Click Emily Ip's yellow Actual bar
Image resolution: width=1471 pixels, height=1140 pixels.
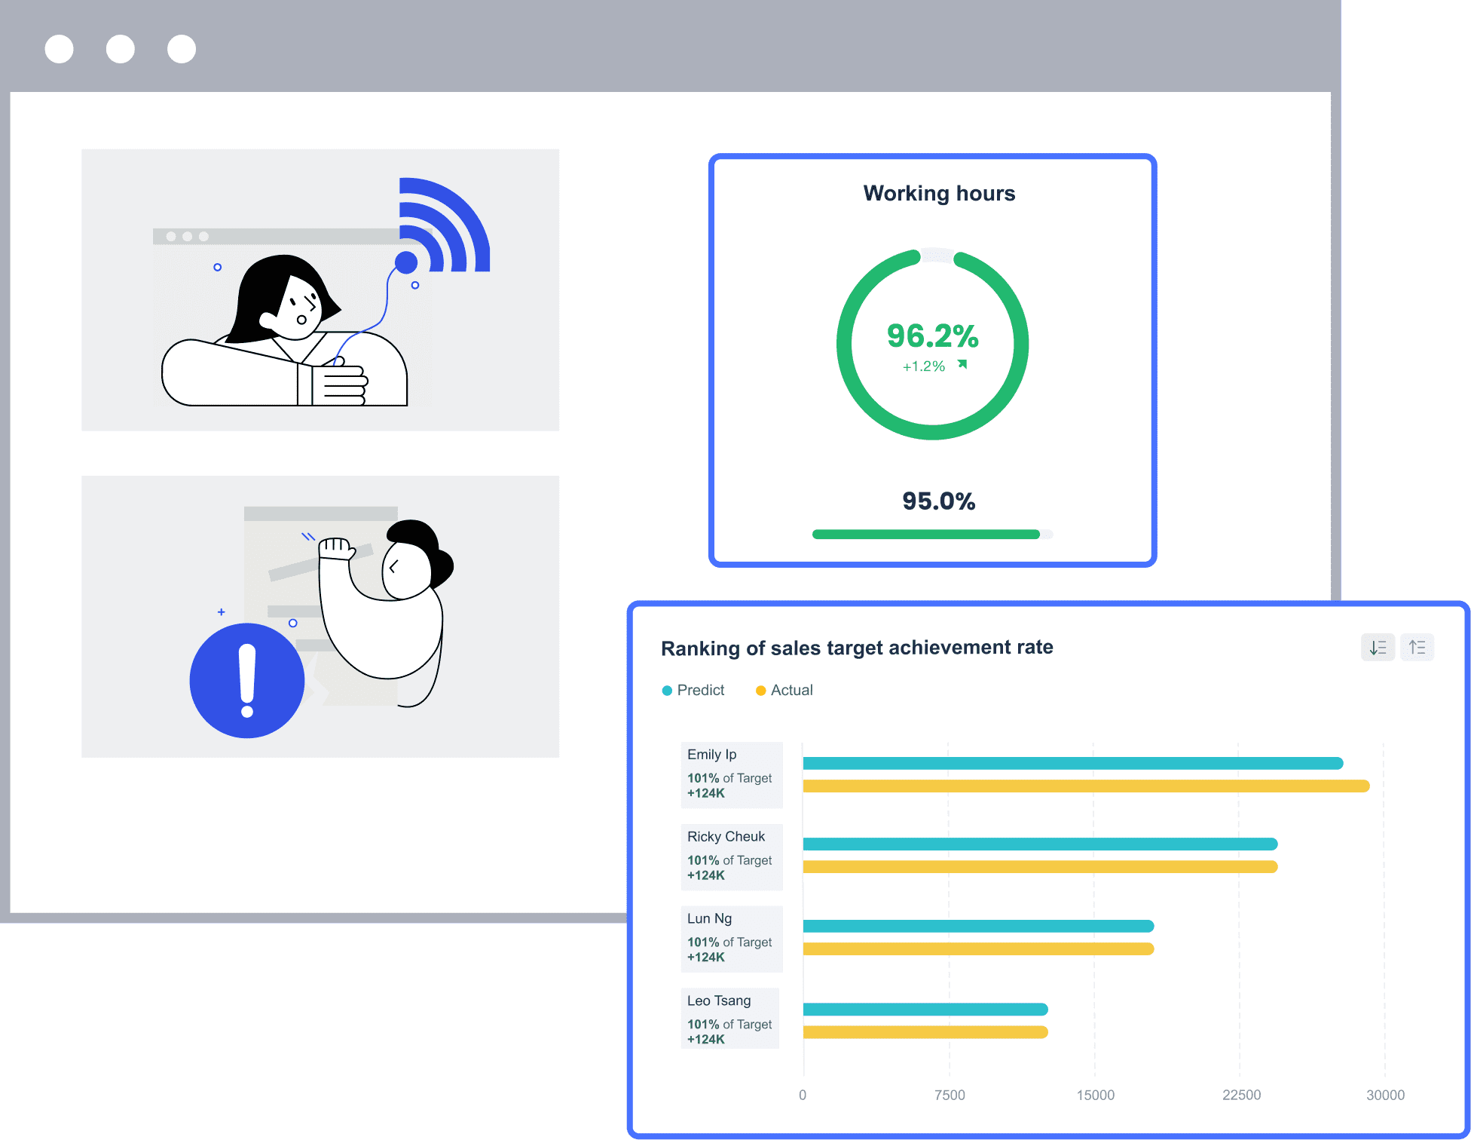coord(1085,786)
